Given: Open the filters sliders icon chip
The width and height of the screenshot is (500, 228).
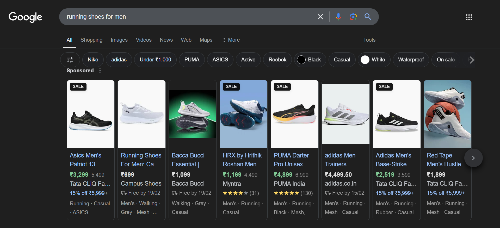Looking at the screenshot, I should tap(70, 60).
